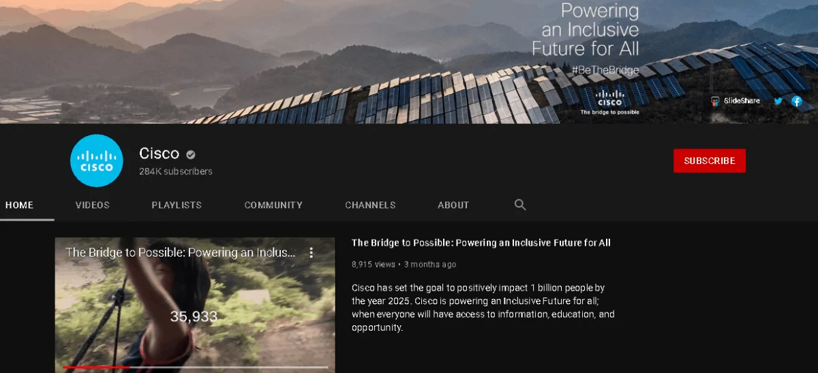Open the Twitter icon in the banner

pos(778,101)
